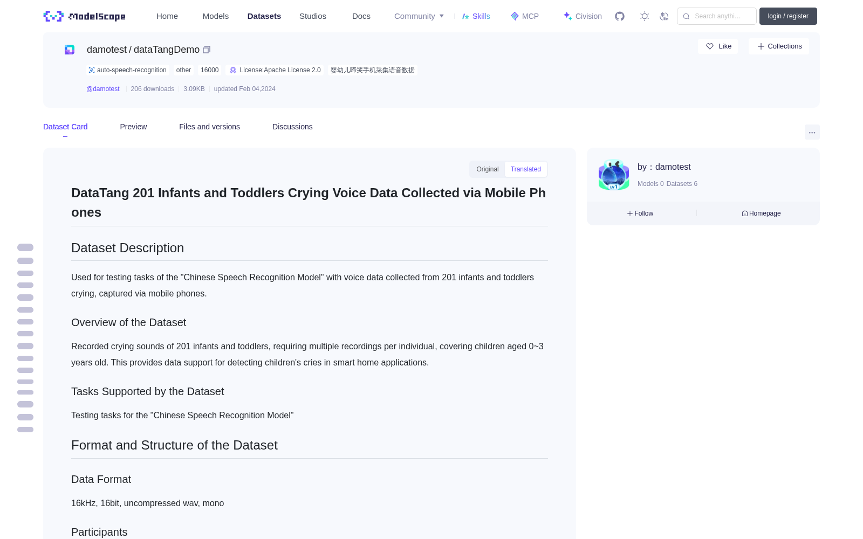Copy dataset name with the copy icon
863x539 pixels.
point(207,50)
